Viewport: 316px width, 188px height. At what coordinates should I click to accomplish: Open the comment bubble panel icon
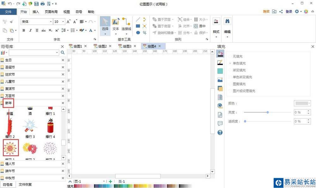point(220,123)
